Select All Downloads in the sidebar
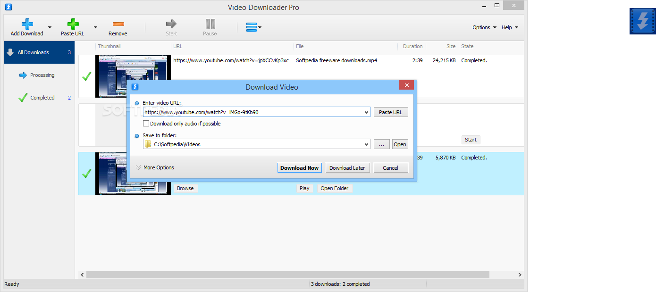The image size is (656, 292). click(39, 52)
